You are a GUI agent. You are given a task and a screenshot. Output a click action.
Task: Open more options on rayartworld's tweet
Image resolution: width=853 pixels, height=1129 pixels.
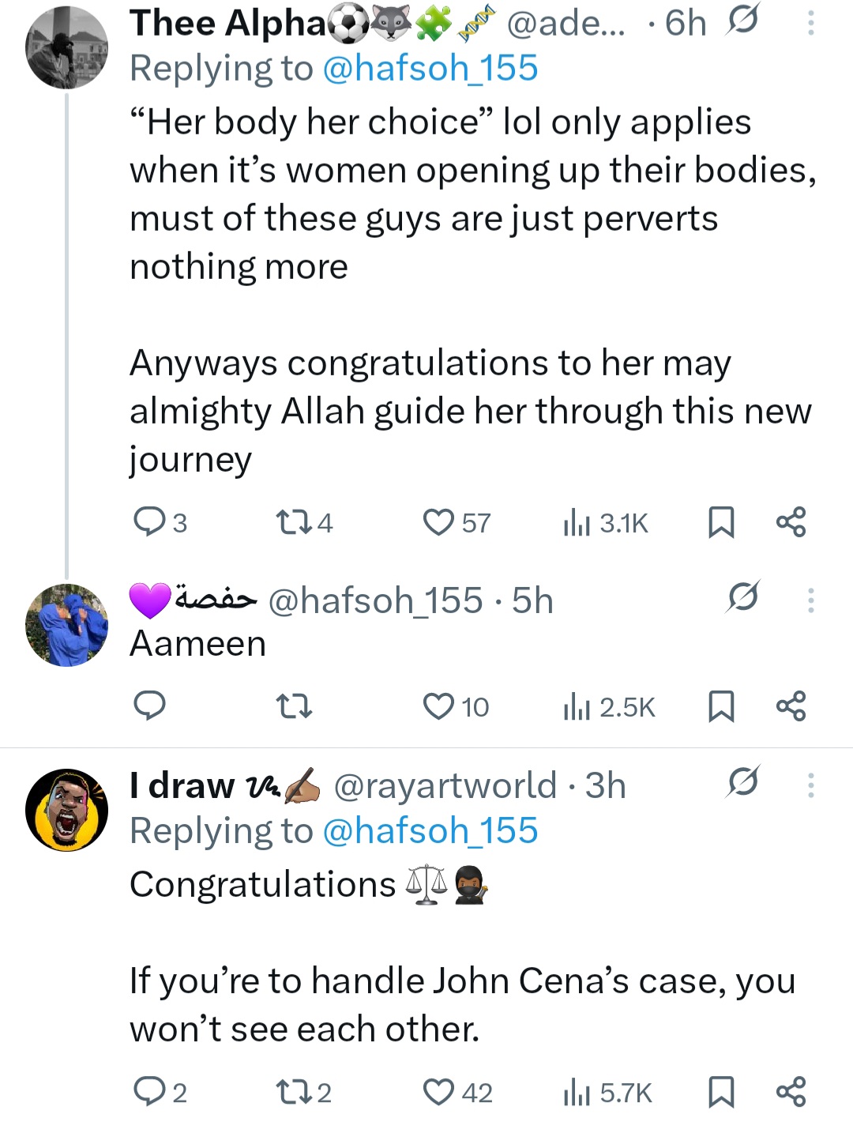[810, 785]
